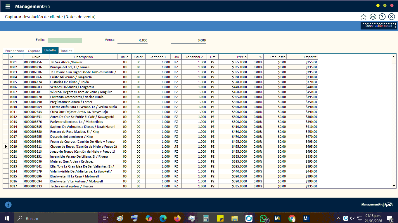Click the green Folio input field
Viewport: 398px width, 223px height.
click(65, 40)
